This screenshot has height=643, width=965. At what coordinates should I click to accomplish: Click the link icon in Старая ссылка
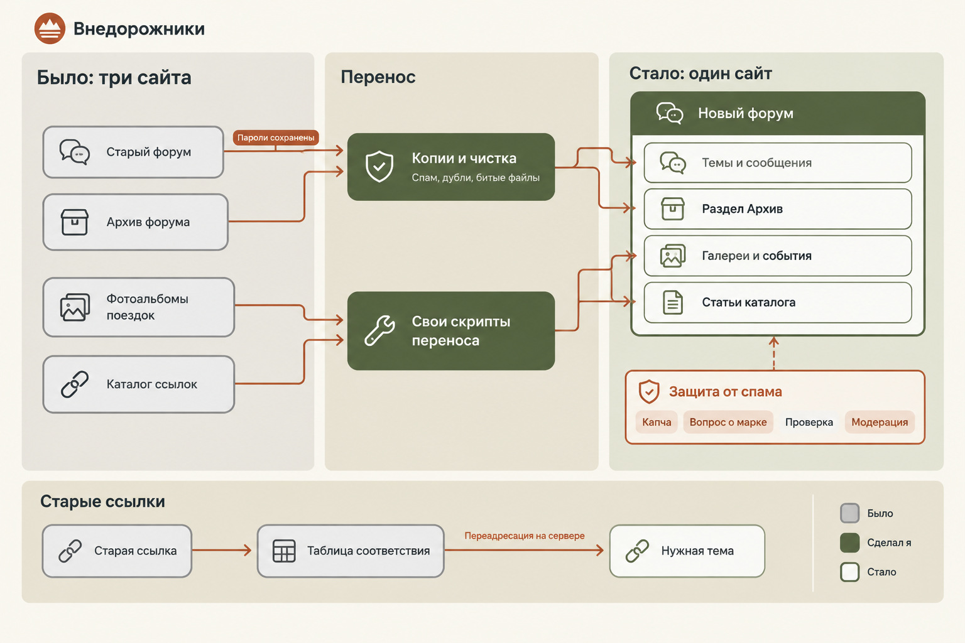coord(70,551)
